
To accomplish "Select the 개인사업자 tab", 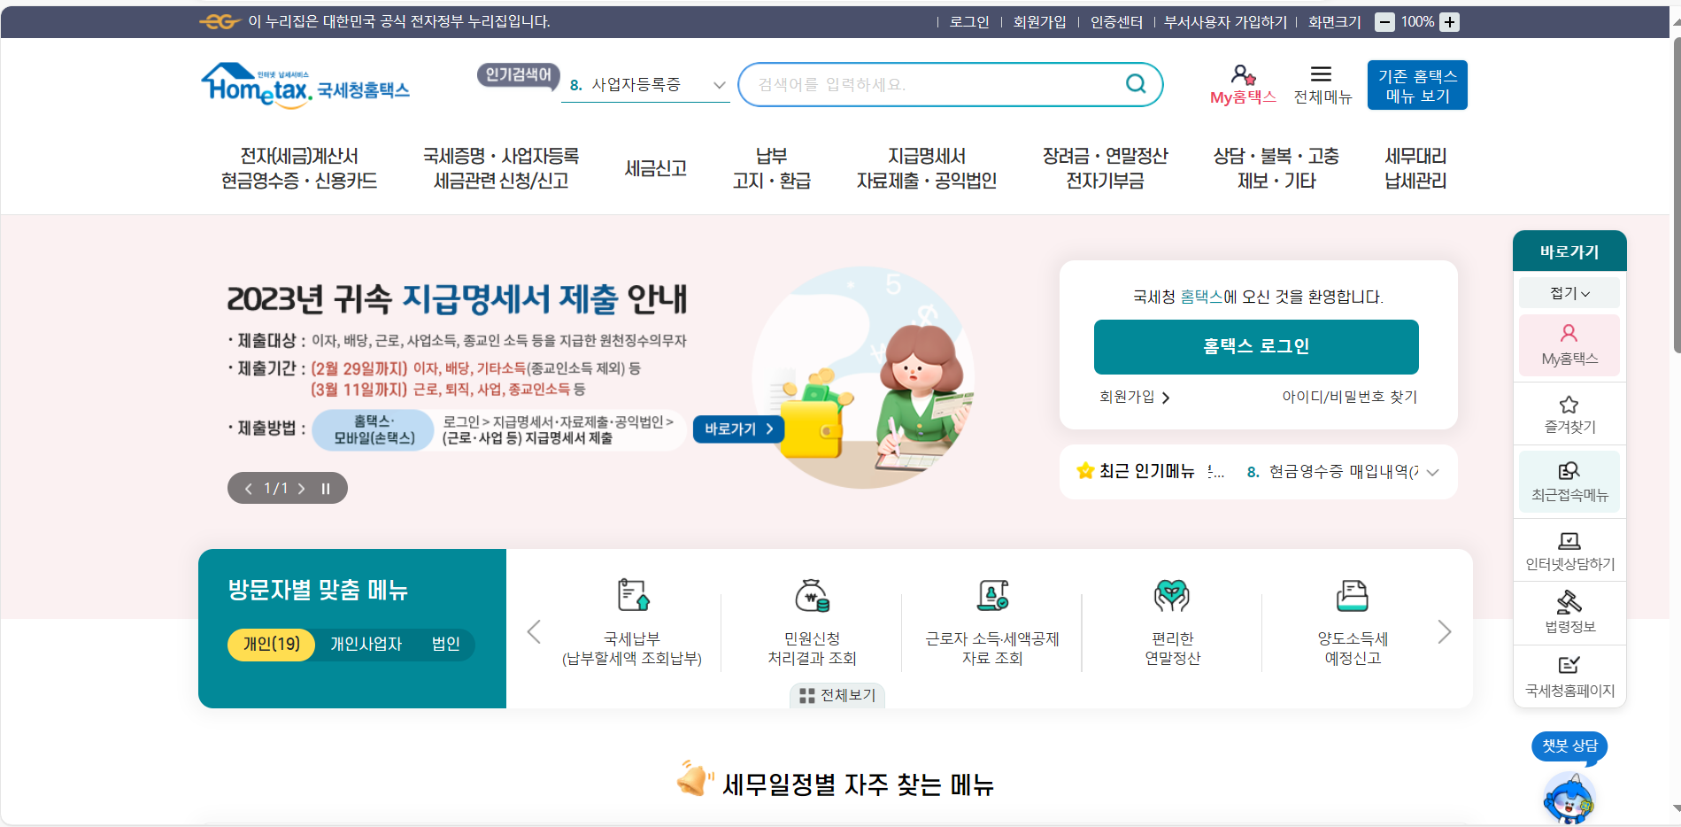I will 366,644.
